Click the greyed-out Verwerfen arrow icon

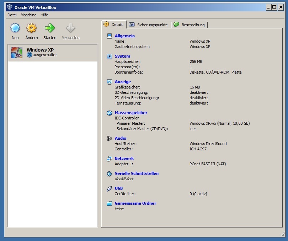tap(70, 28)
